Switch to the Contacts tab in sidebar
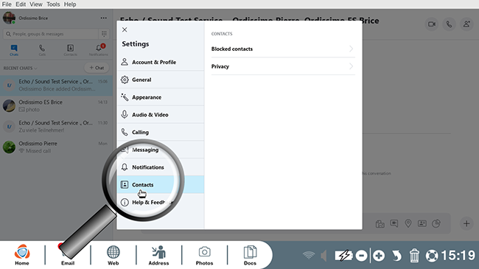 click(70, 50)
